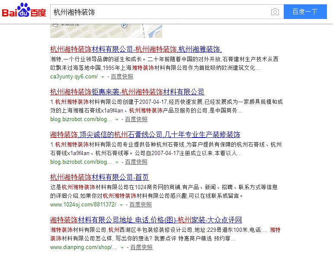
Task: Click the ca3yunty.qy6.com/ URL text
Action: pos(74,77)
